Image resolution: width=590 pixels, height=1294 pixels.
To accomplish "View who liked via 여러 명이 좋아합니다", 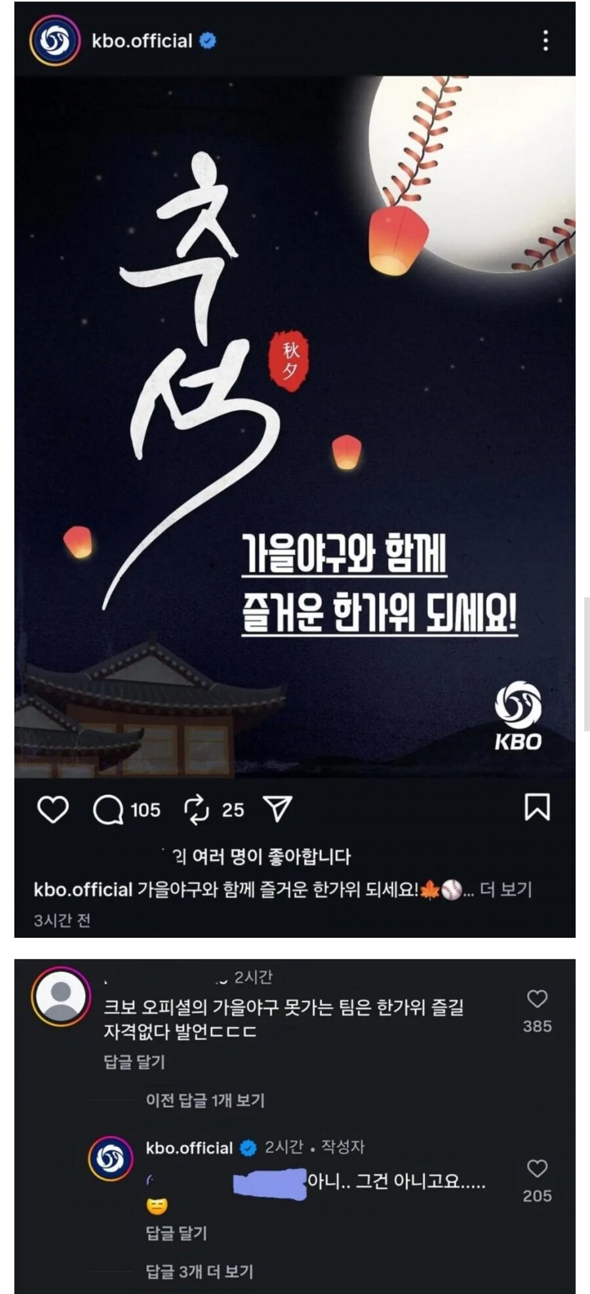I will 261,857.
